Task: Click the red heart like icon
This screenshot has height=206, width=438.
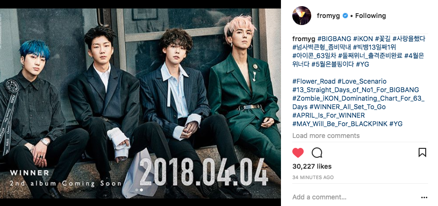Action: coord(298,153)
